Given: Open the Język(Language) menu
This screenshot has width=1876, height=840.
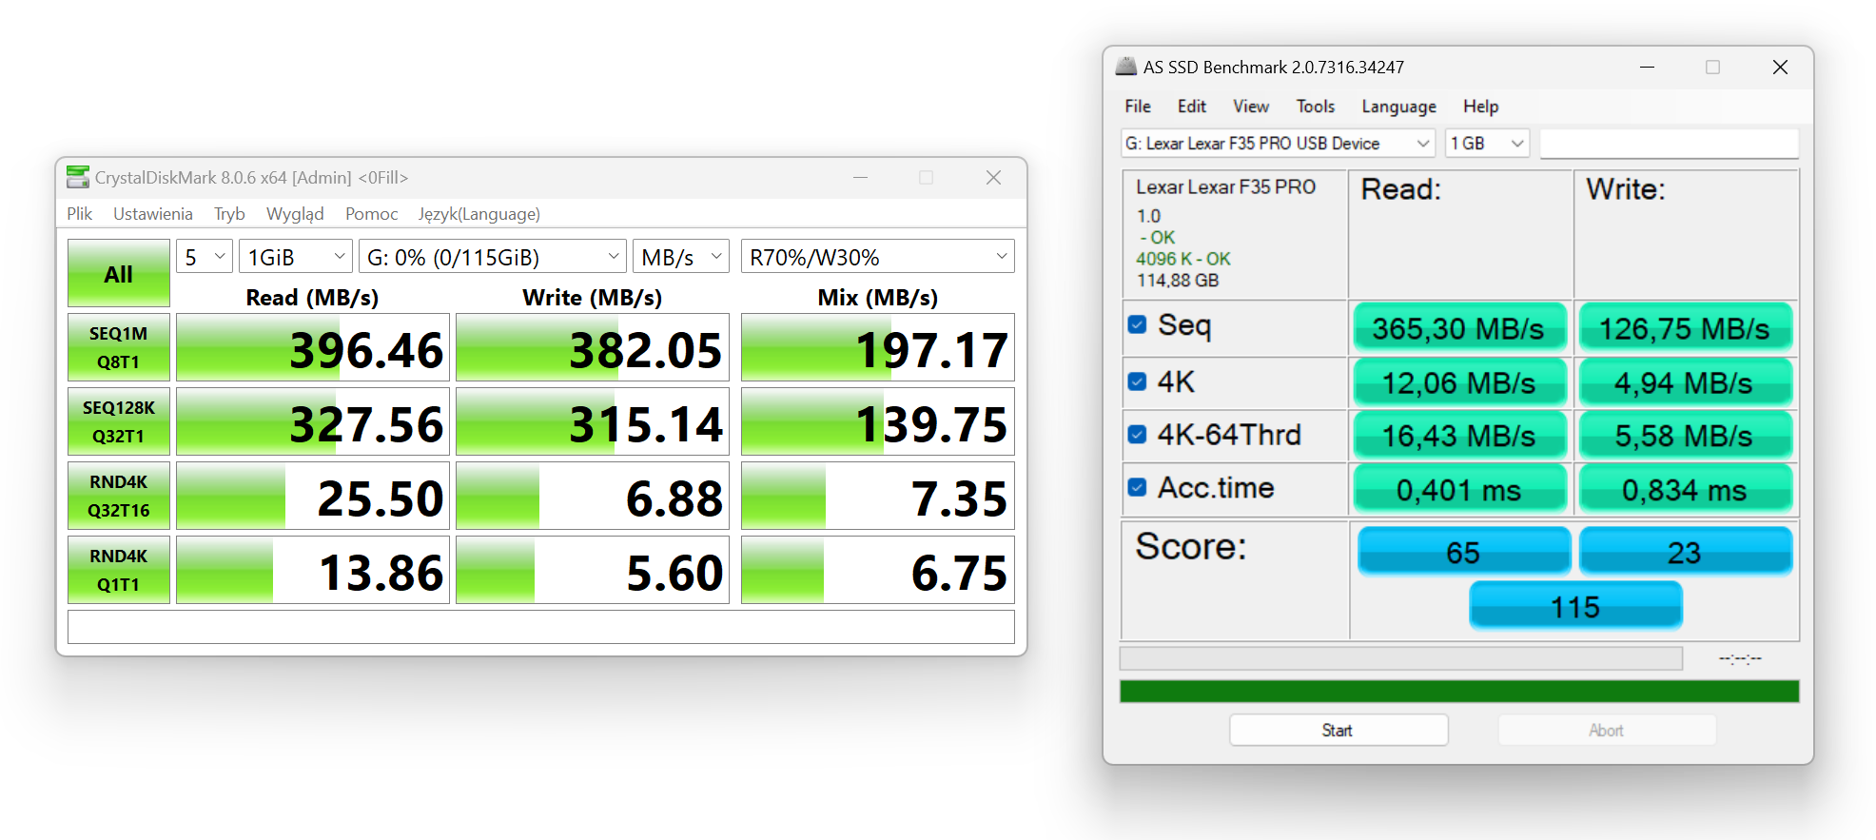Looking at the screenshot, I should (x=479, y=214).
